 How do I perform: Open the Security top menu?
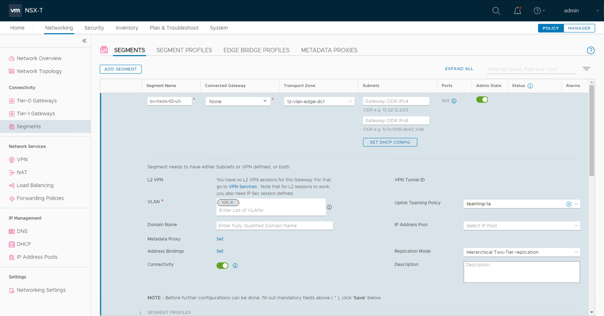(x=94, y=28)
